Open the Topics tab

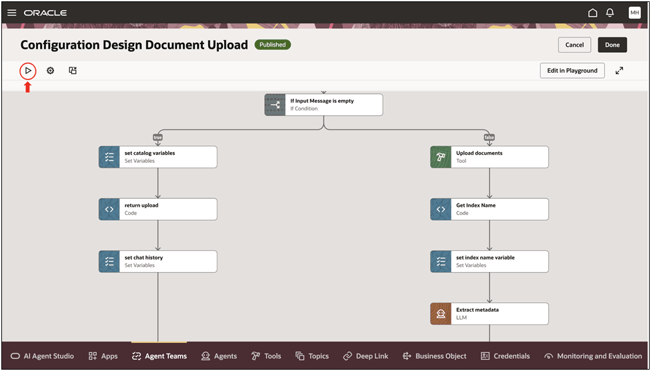(312, 356)
